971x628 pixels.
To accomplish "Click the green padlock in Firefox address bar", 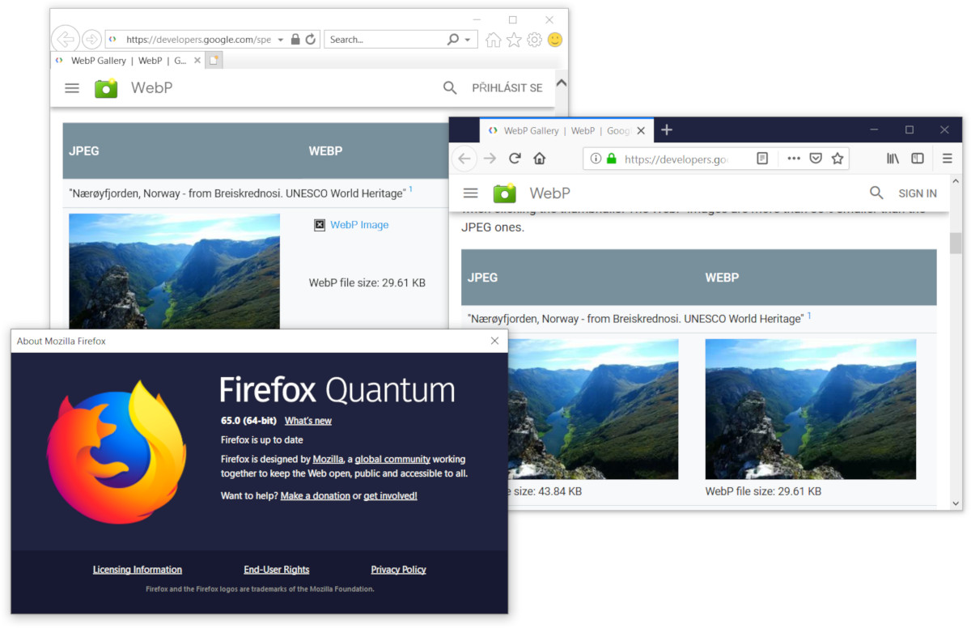I will 612,159.
